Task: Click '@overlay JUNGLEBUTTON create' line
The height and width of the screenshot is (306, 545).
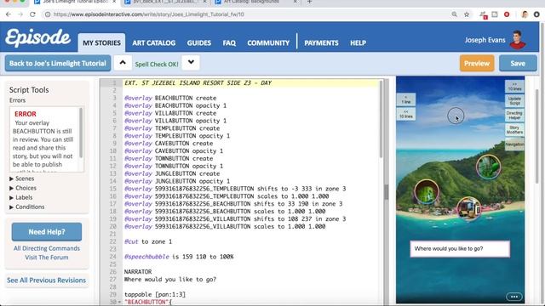Action: (x=172, y=173)
